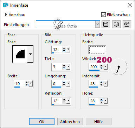Click the Winkel angle dial control
The width and height of the screenshot is (135, 128).
[x=119, y=67]
